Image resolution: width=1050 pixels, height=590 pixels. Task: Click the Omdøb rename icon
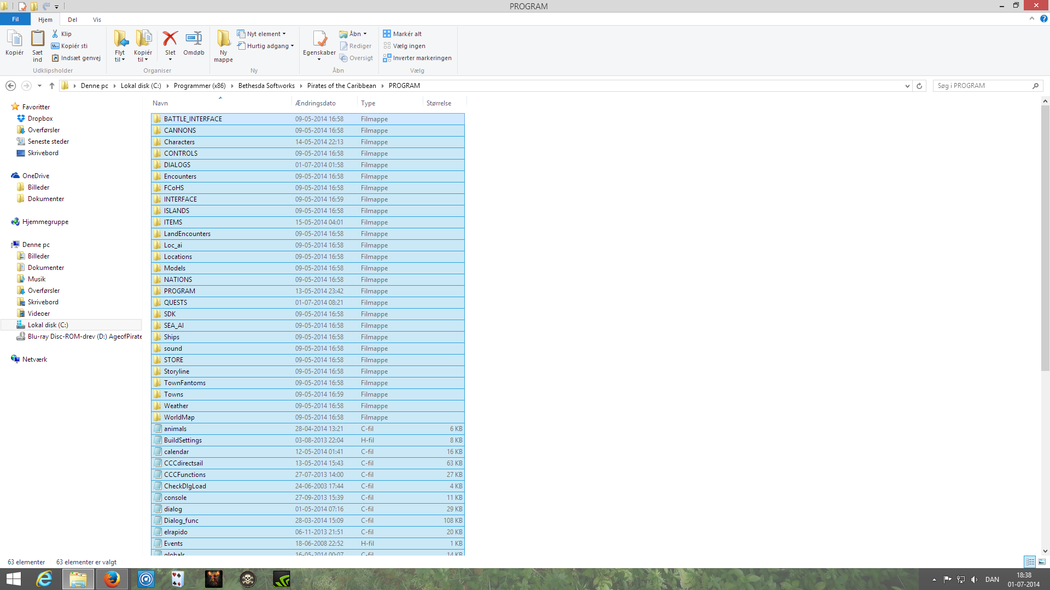coord(194,38)
